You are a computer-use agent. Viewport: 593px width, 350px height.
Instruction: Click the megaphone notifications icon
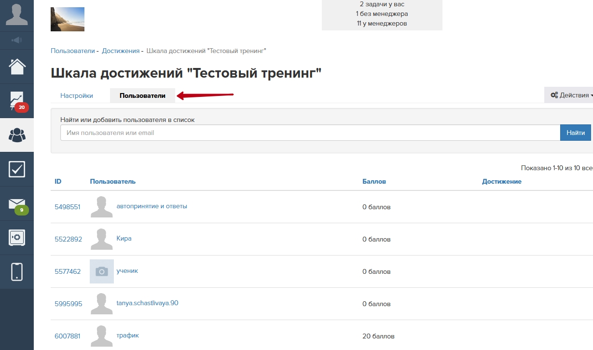tap(17, 40)
